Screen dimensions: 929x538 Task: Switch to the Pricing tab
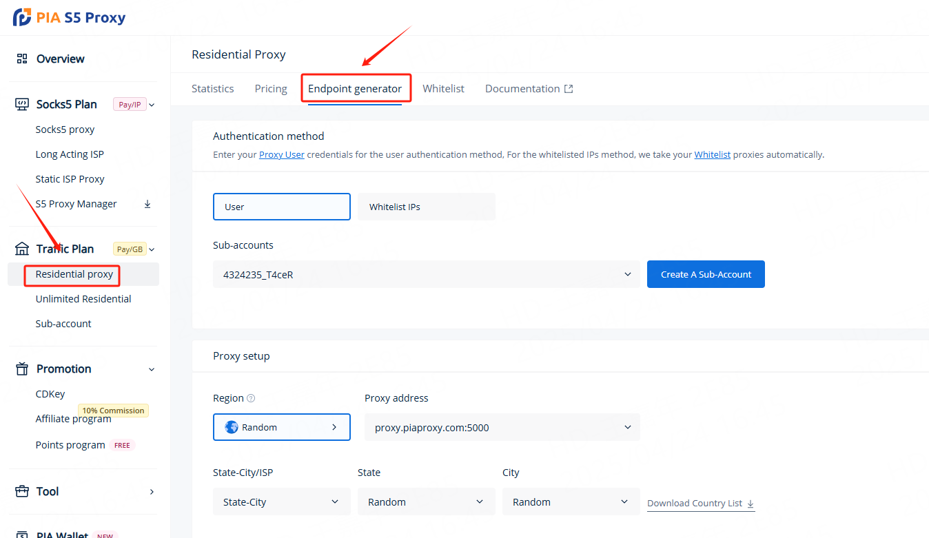pyautogui.click(x=271, y=89)
